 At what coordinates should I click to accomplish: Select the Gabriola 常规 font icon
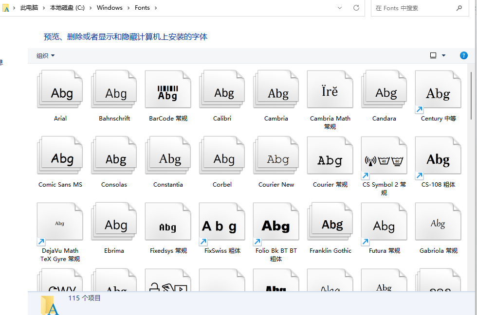click(438, 222)
